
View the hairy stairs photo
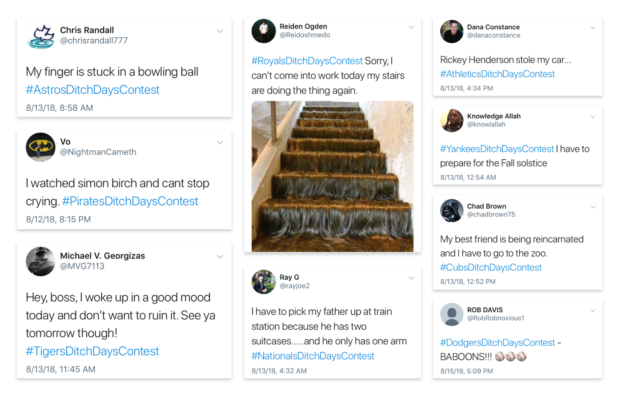[332, 177]
